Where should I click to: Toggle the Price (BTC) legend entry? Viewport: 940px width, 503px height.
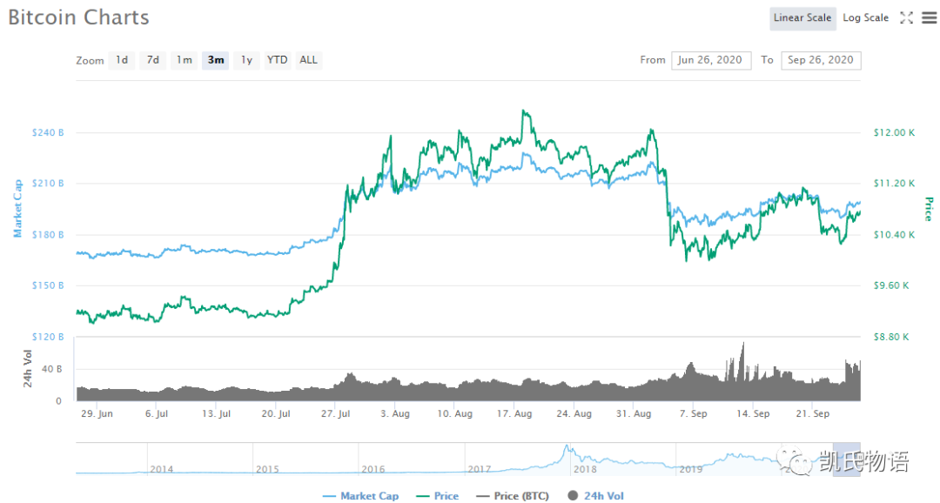(513, 496)
